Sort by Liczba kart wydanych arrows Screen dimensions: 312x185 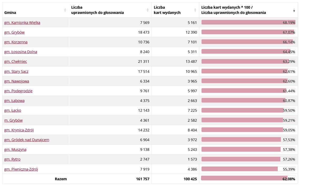[195, 10]
